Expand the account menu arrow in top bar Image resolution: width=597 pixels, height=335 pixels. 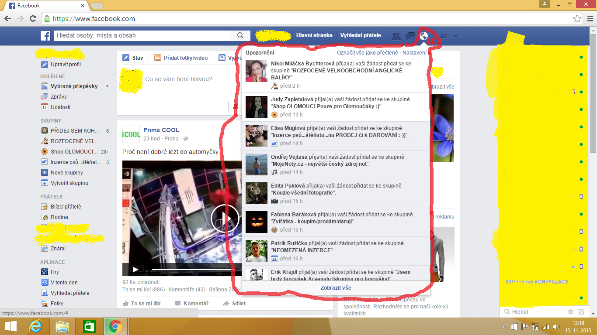pyautogui.click(x=455, y=36)
